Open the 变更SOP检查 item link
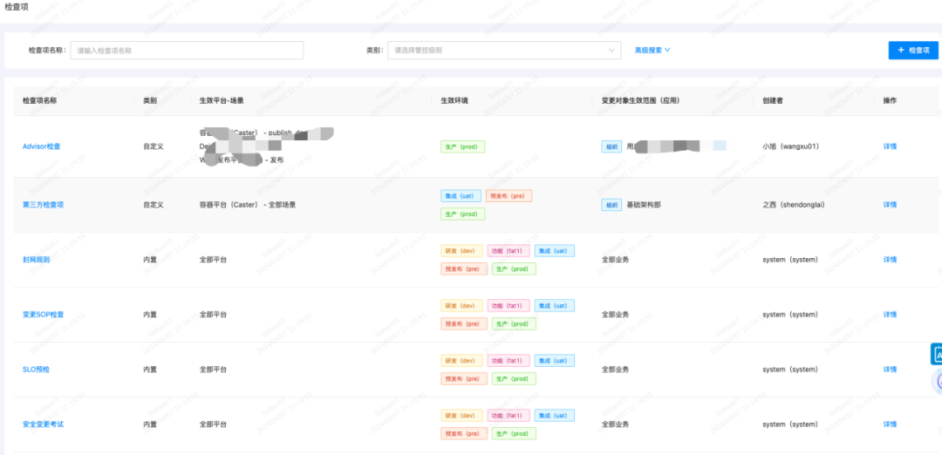The width and height of the screenshot is (942, 455). pos(43,315)
